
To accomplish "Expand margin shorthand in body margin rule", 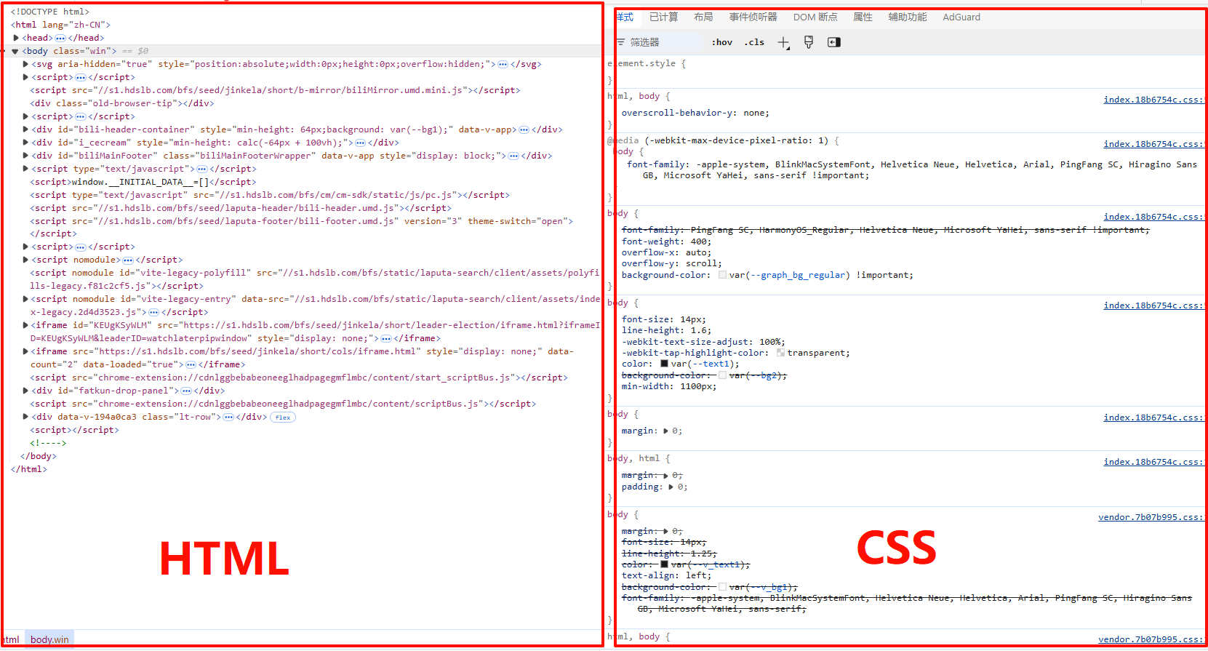I will tap(665, 431).
